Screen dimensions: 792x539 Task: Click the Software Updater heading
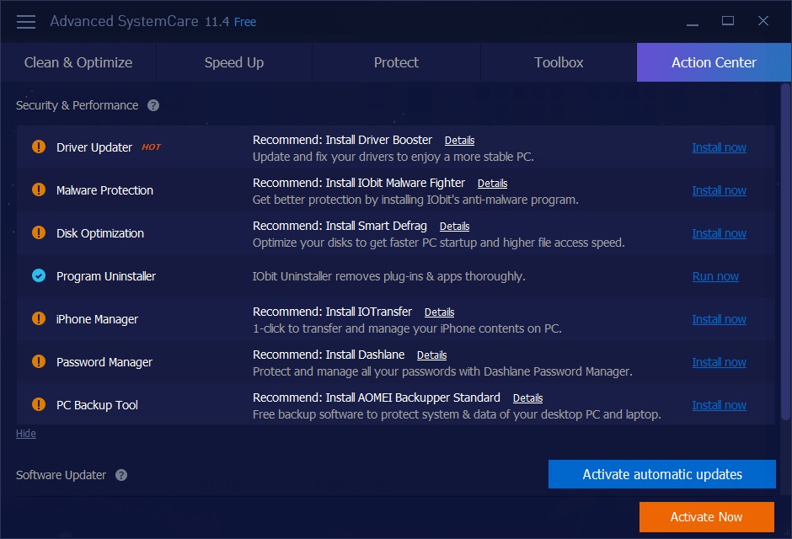click(62, 475)
